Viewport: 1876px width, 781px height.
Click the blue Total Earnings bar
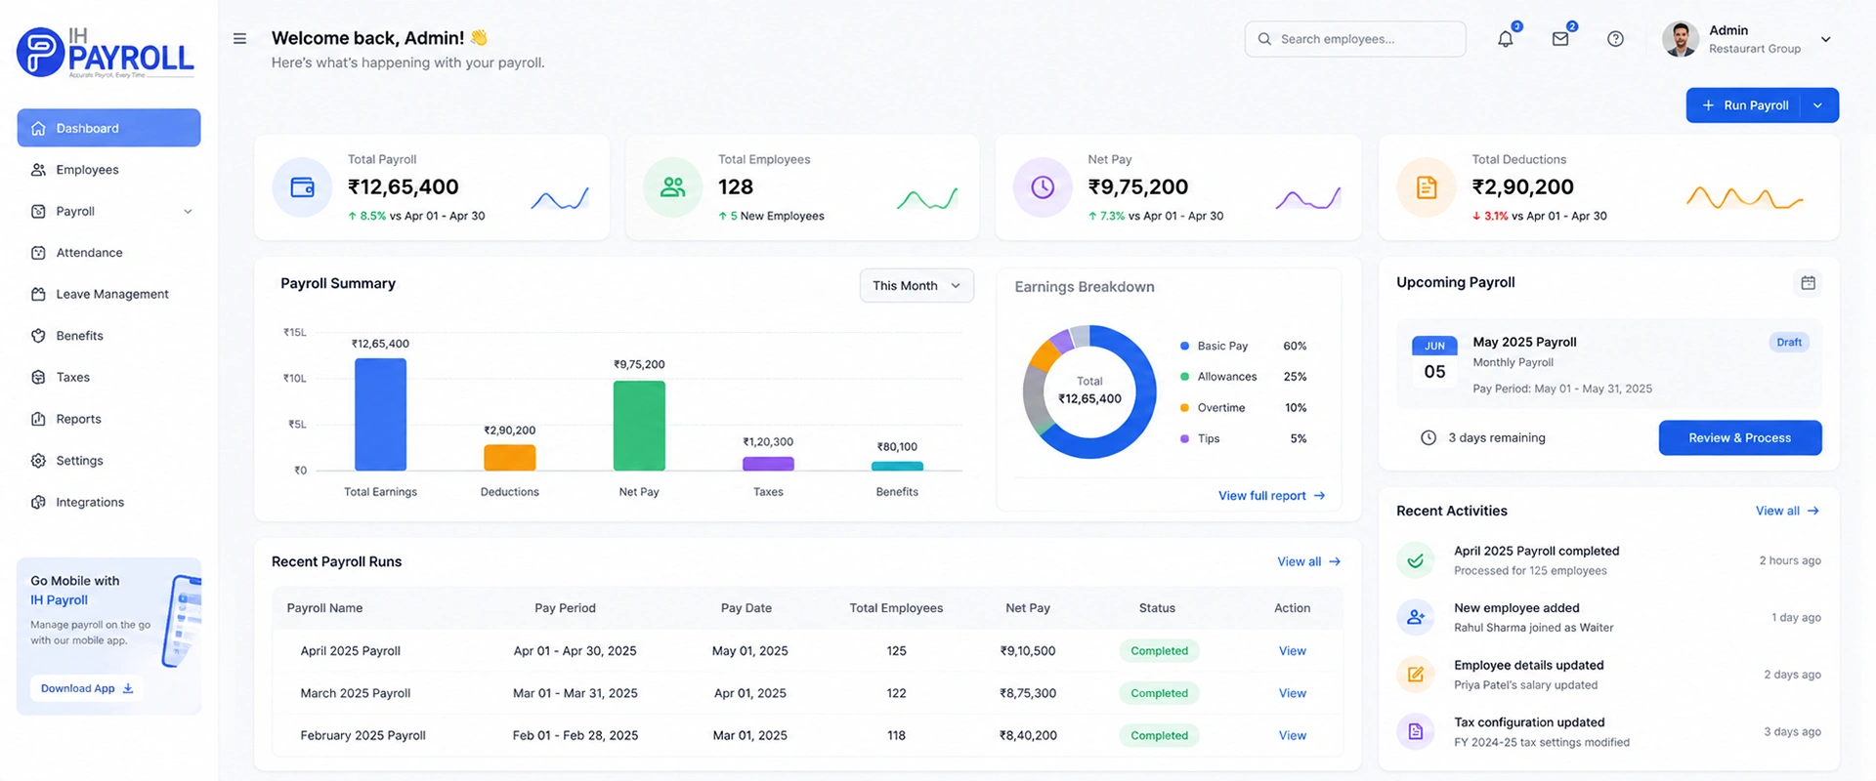click(x=380, y=415)
